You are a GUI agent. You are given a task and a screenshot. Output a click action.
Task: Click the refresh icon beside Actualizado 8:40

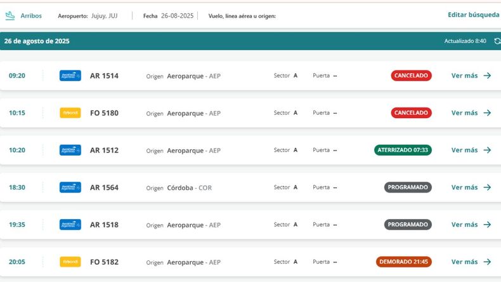[497, 41]
